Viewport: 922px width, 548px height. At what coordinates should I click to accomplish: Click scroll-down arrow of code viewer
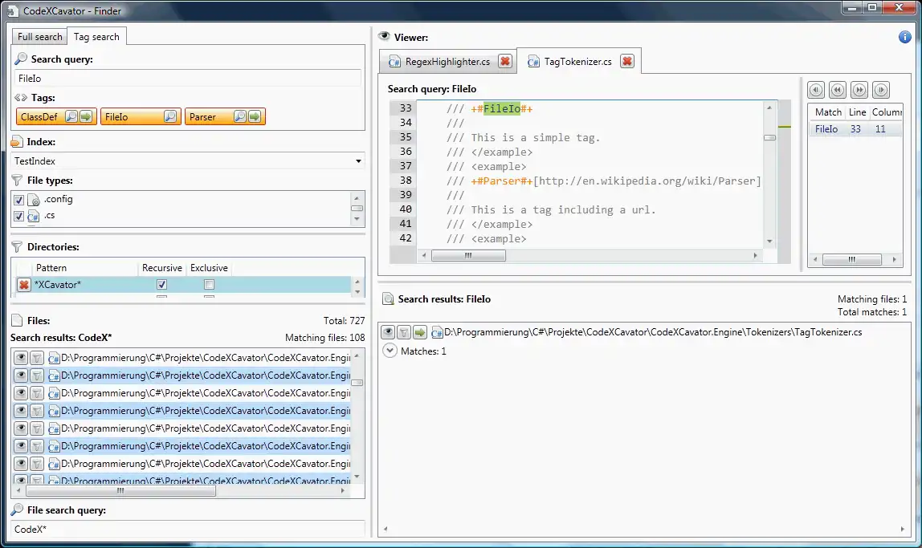[769, 242]
